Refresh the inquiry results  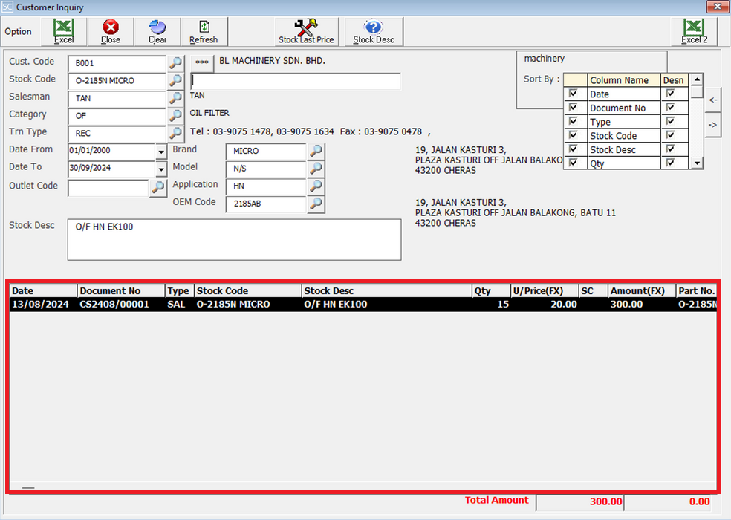click(x=204, y=31)
